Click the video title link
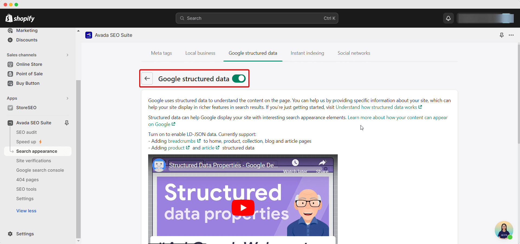 [223, 165]
